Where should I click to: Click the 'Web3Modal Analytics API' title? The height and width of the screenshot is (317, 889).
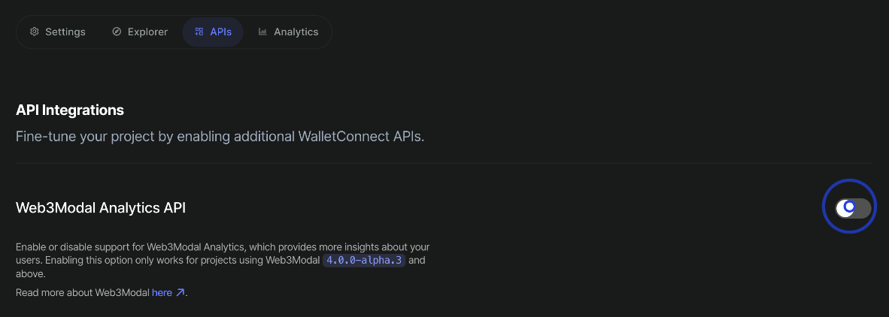pyautogui.click(x=101, y=208)
